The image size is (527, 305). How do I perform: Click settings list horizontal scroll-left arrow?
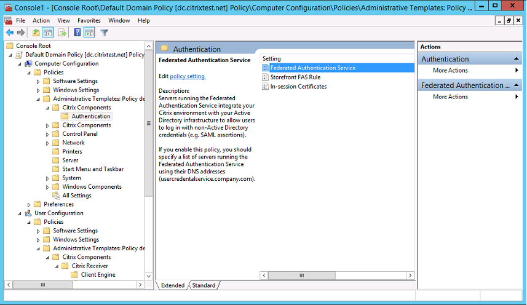[x=264, y=275]
